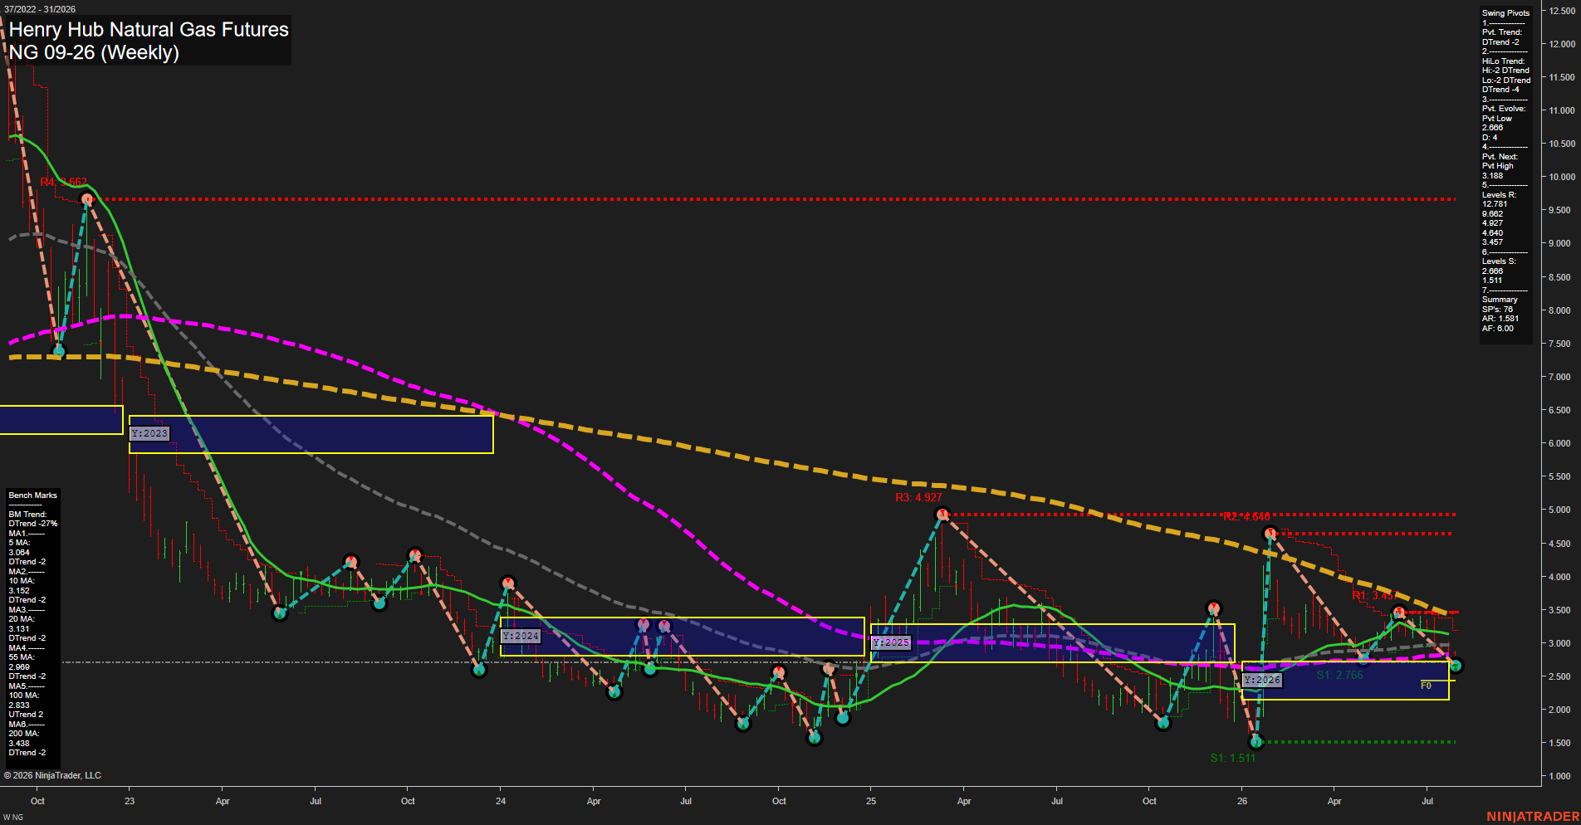The image size is (1581, 825).
Task: Click the 3.438 value under 200 MA
Action: click(19, 744)
